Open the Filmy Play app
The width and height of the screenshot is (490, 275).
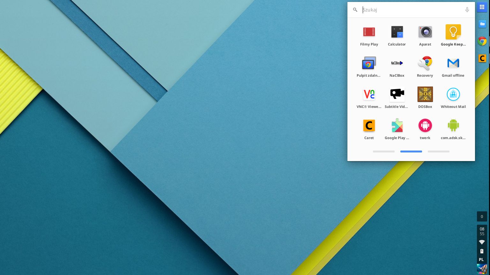tap(369, 32)
